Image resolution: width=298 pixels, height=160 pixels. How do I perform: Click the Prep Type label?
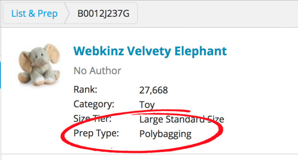coord(96,133)
